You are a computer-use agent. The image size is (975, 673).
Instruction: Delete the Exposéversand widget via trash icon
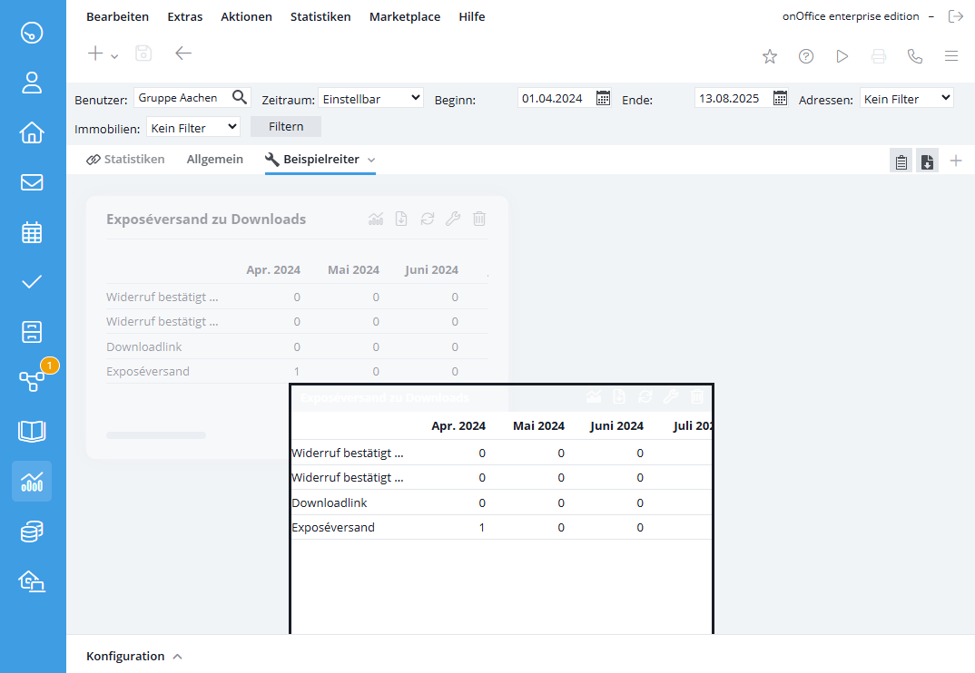[479, 219]
